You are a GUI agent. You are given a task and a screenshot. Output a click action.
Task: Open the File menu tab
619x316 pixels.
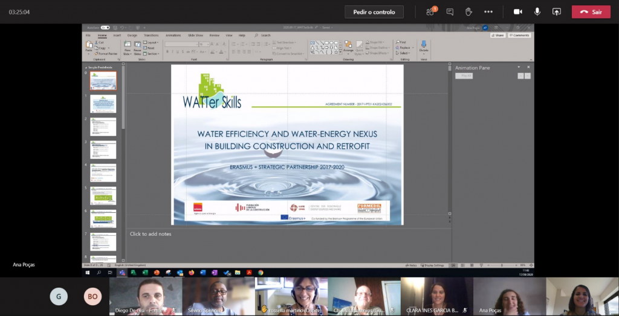(88, 36)
